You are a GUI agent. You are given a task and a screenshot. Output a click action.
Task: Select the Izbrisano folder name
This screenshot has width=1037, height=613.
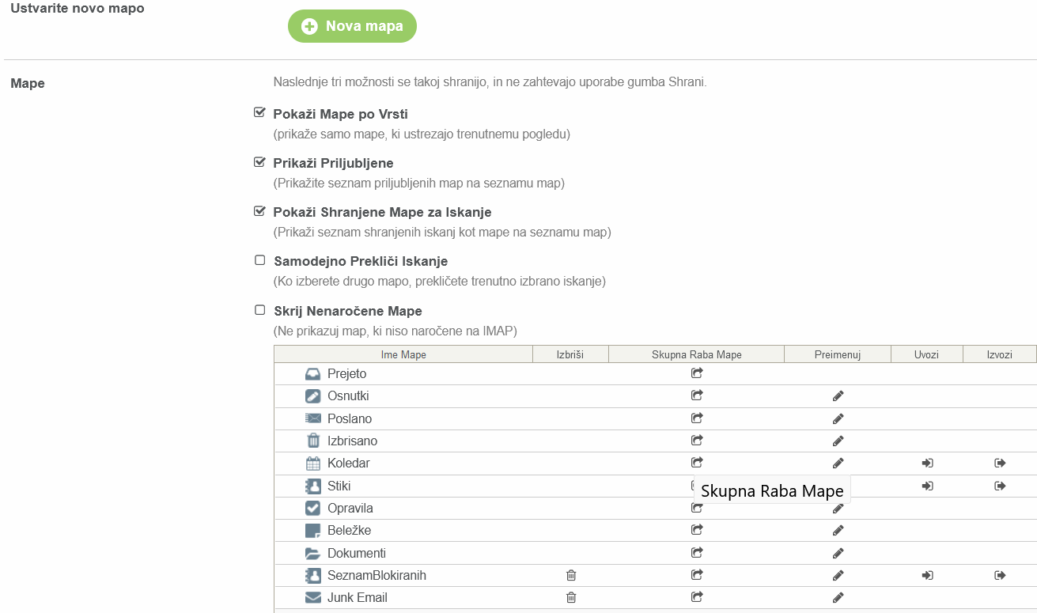(353, 441)
